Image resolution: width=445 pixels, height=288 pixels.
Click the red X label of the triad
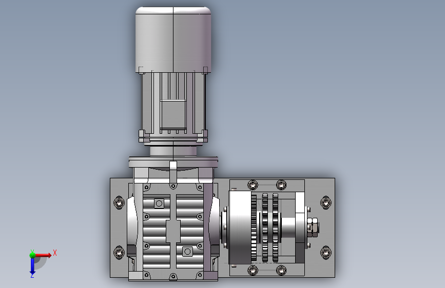pos(55,253)
